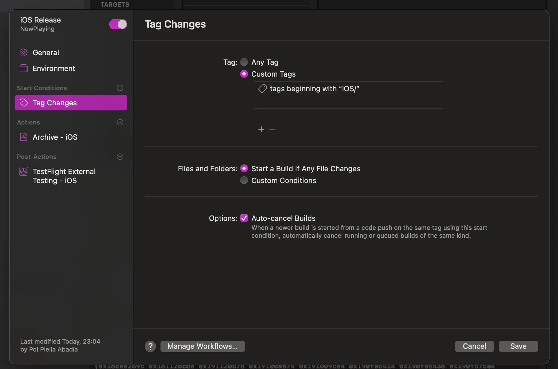Disable the iOS Release workflow toggle

point(118,24)
